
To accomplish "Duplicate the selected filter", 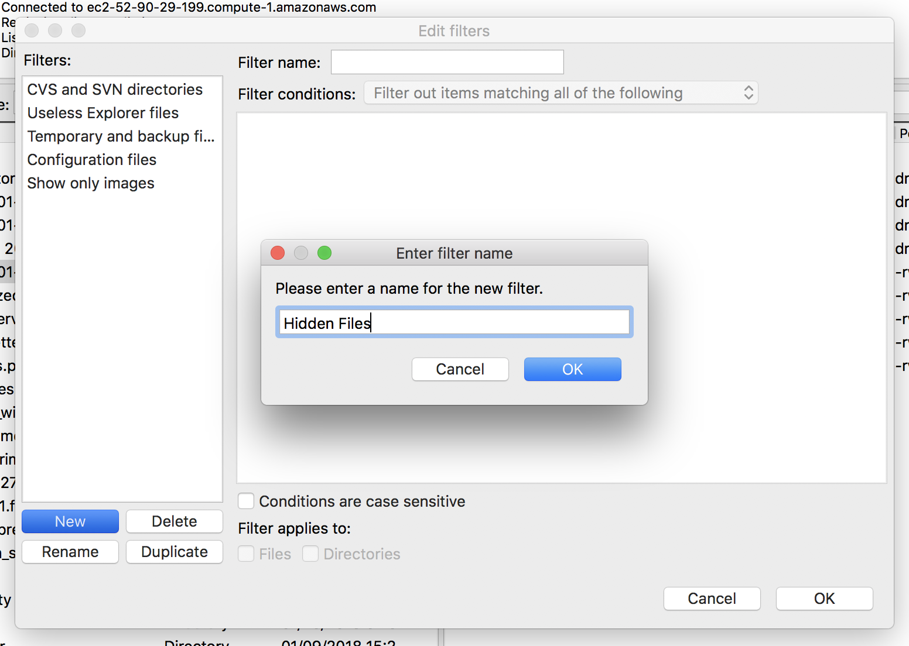I will click(174, 552).
